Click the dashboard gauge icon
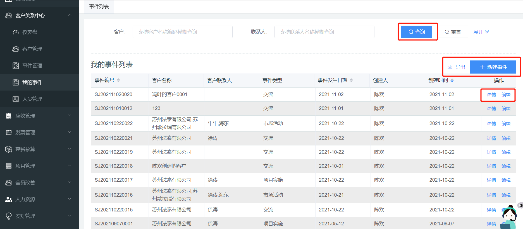Viewport: 523px width, 229px height. [16, 32]
